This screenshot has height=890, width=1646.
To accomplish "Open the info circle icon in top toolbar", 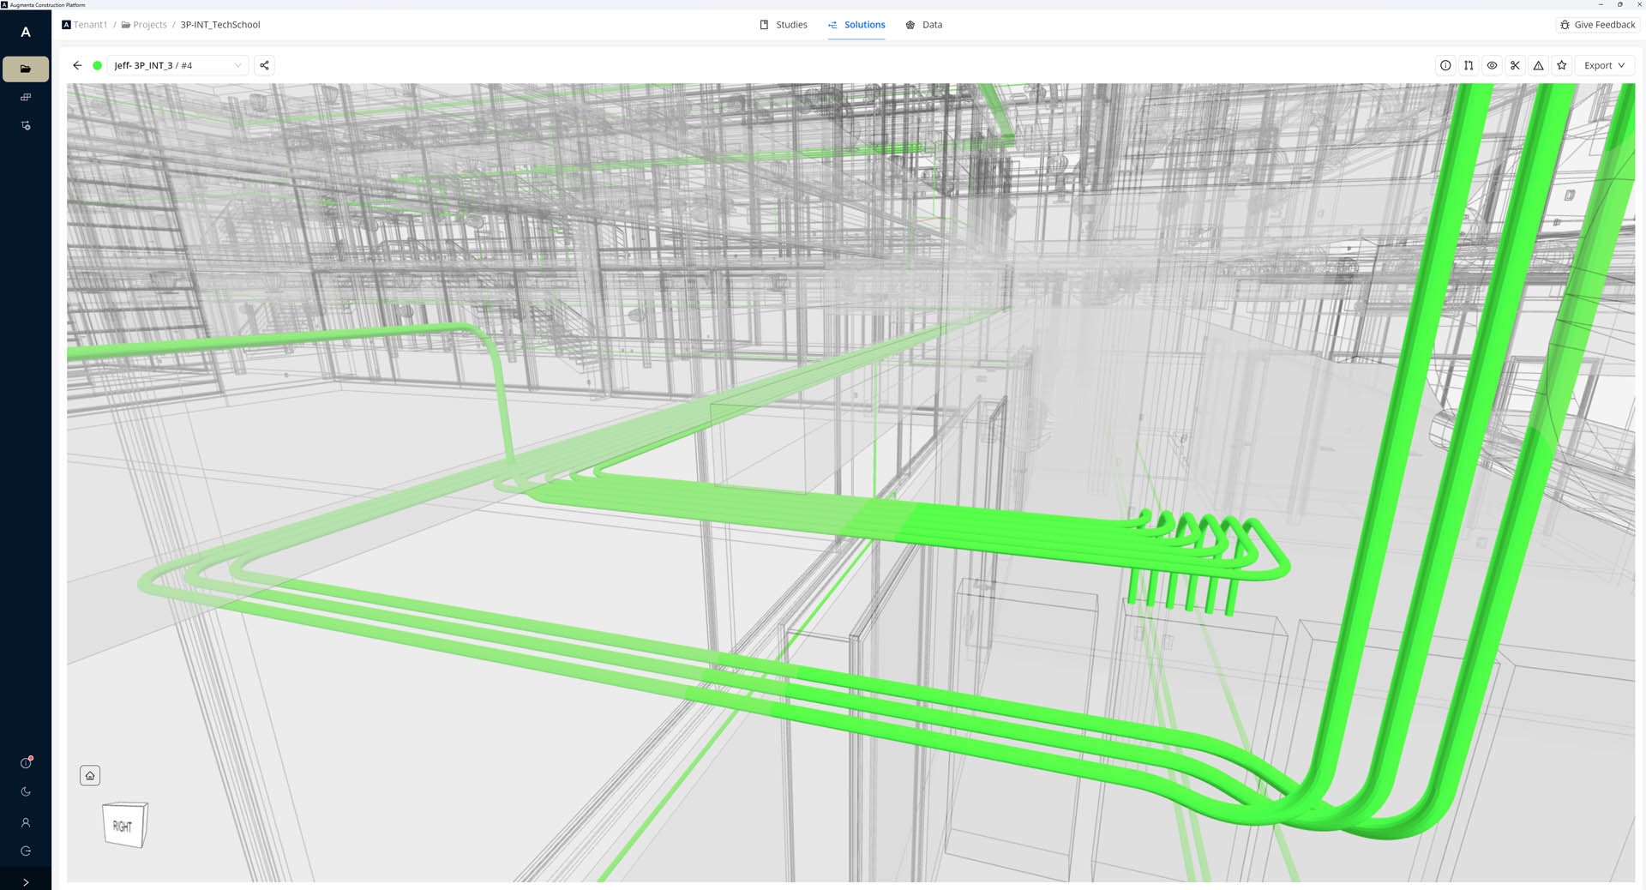I will point(1445,65).
